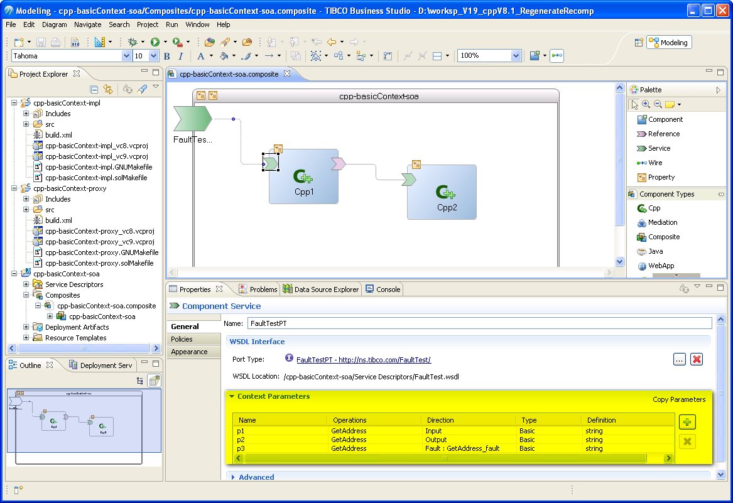The image size is (733, 503).
Task: Select the Mediation component type
Action: coord(662,222)
